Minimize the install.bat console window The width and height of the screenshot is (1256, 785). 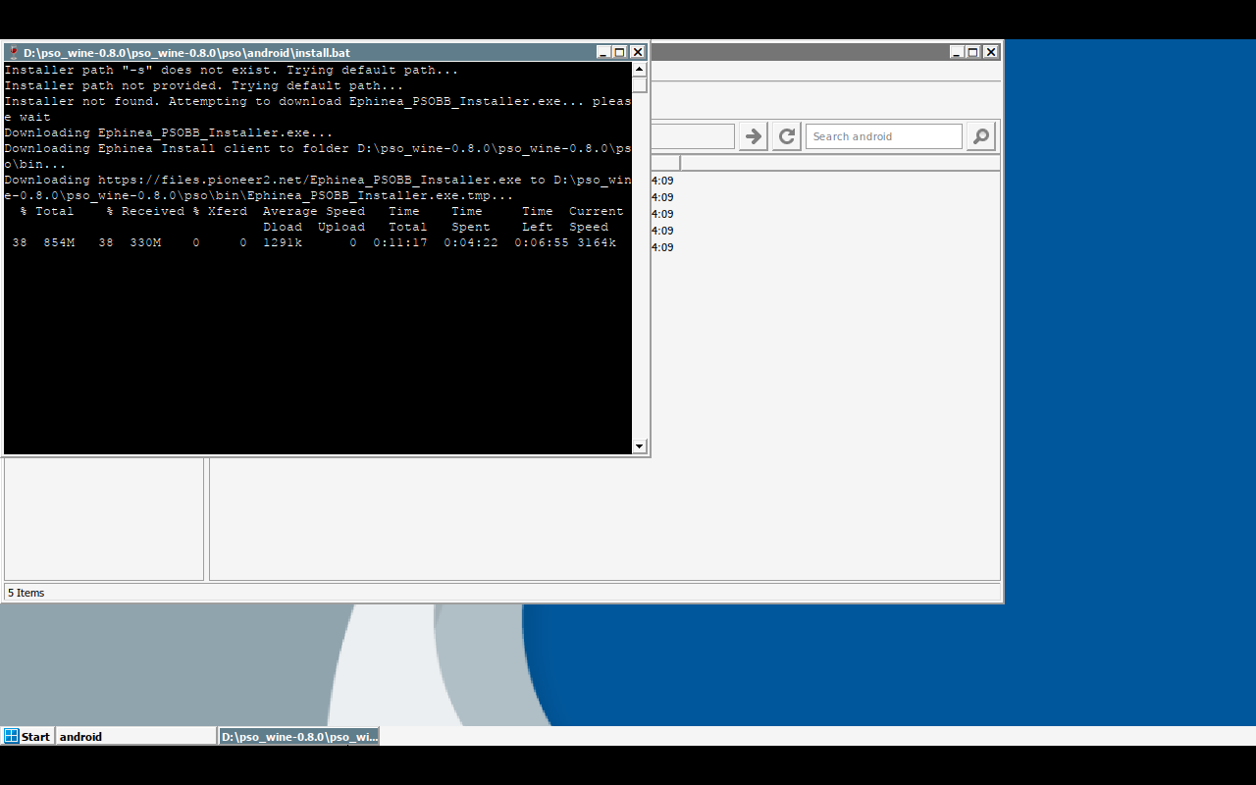click(x=602, y=52)
